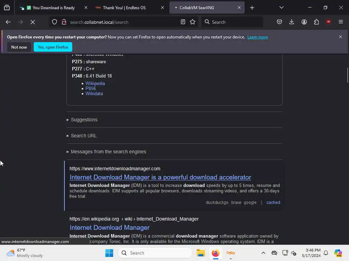Open the Copilot preview taskbar icon

(338, 253)
